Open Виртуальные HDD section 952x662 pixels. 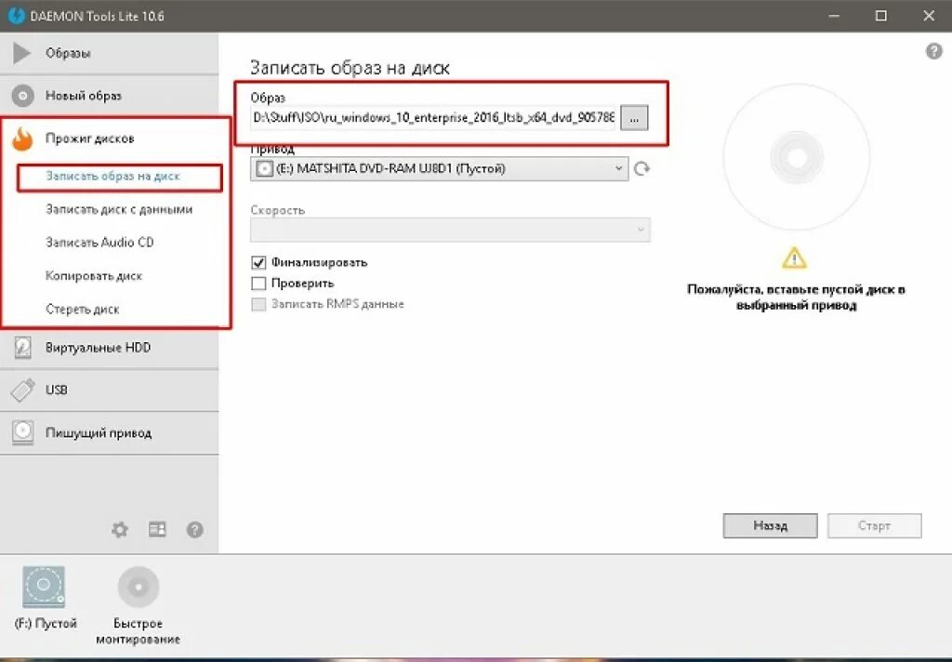[x=110, y=348]
